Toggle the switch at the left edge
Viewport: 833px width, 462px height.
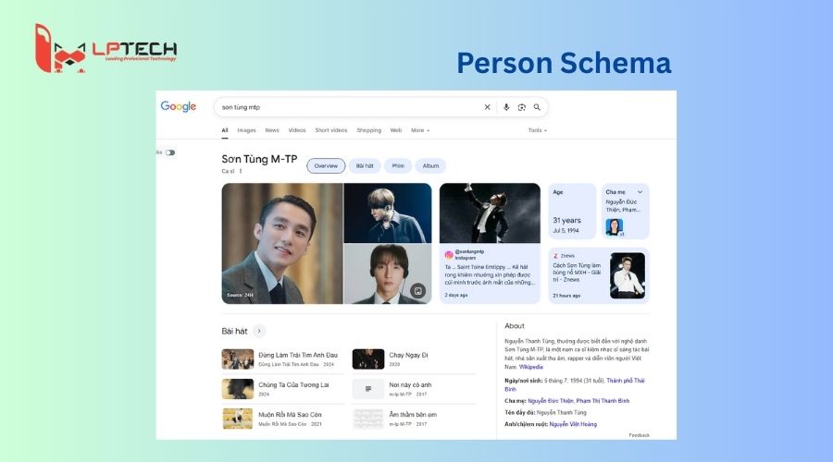pos(170,152)
